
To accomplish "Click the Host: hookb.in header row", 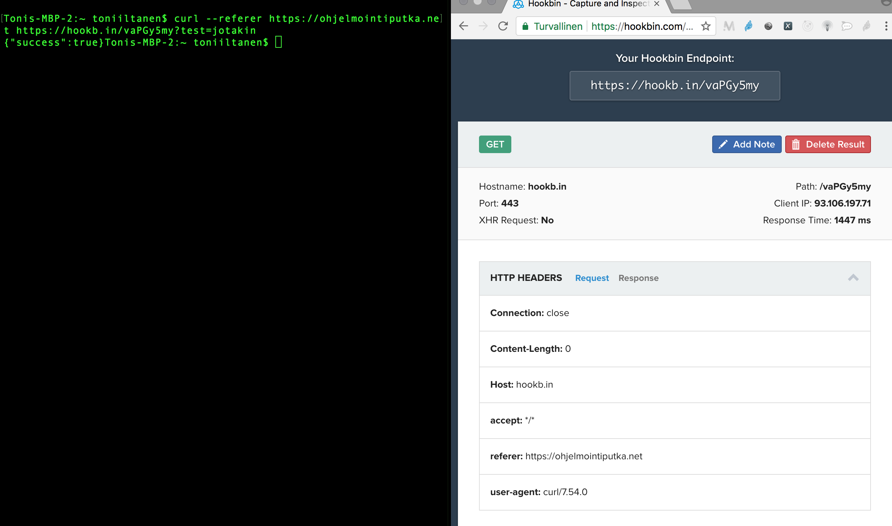I will point(674,384).
